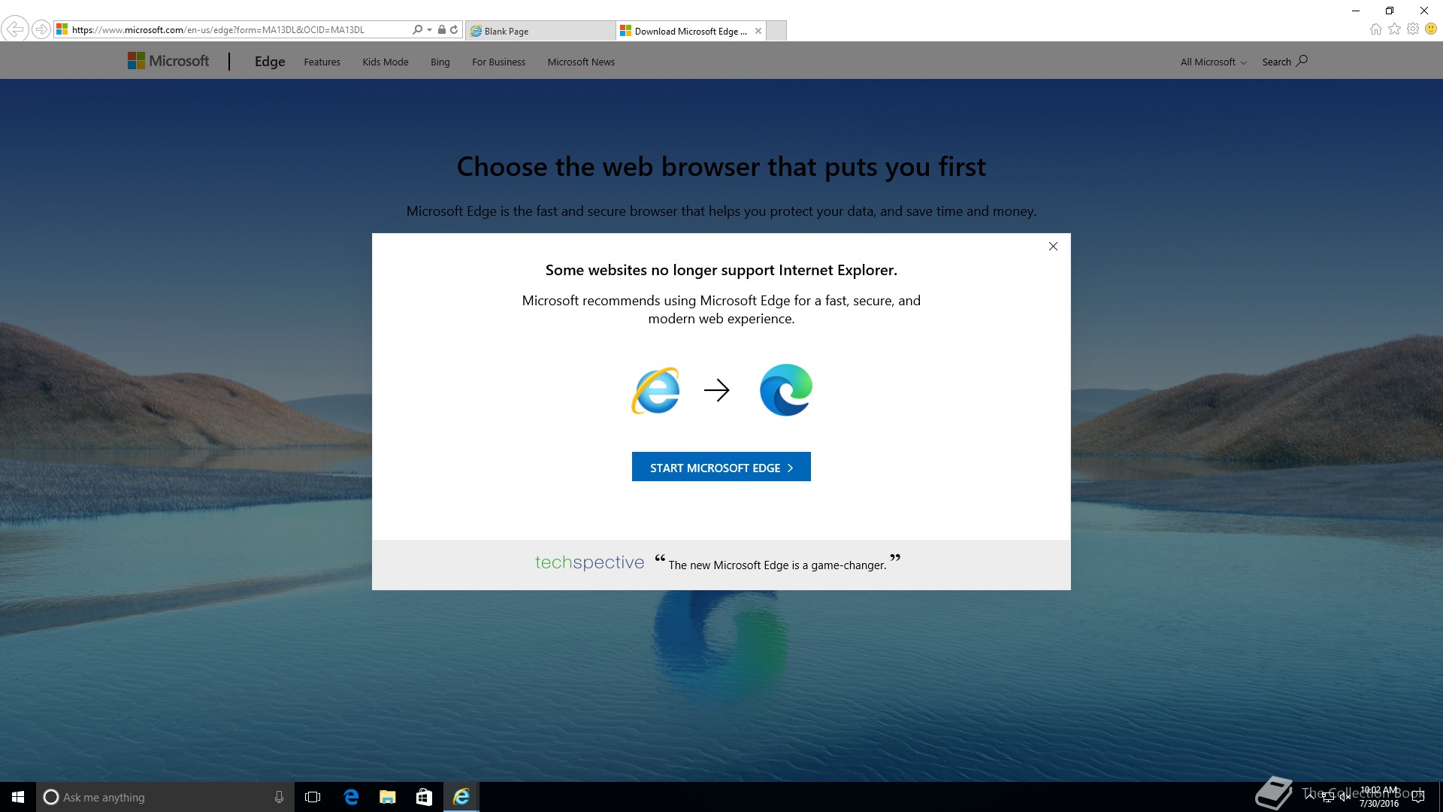Image resolution: width=1443 pixels, height=812 pixels.
Task: Open the For Business menu item
Action: 498,62
